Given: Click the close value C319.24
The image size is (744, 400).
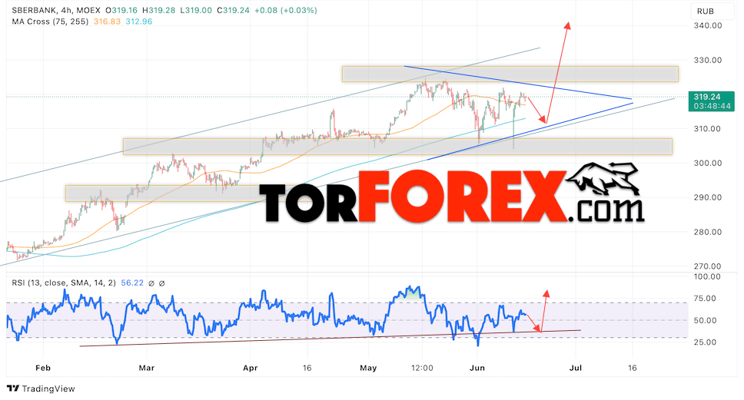Looking at the screenshot, I should [233, 10].
